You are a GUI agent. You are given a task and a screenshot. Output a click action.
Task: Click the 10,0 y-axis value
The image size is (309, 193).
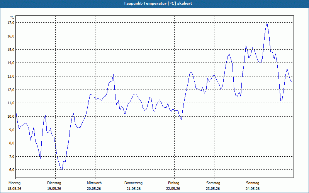pos(11,117)
